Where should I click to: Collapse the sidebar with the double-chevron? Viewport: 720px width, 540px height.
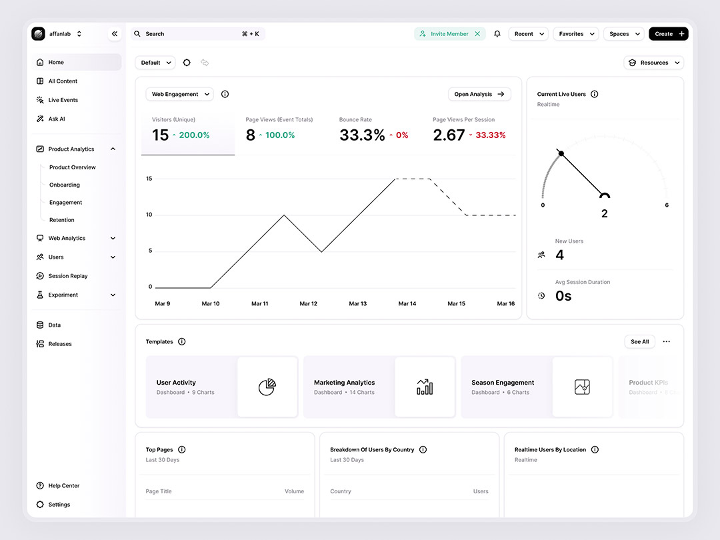pos(114,33)
